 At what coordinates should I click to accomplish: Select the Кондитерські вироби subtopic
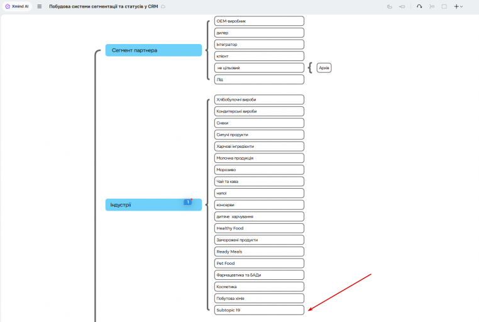tap(259, 111)
